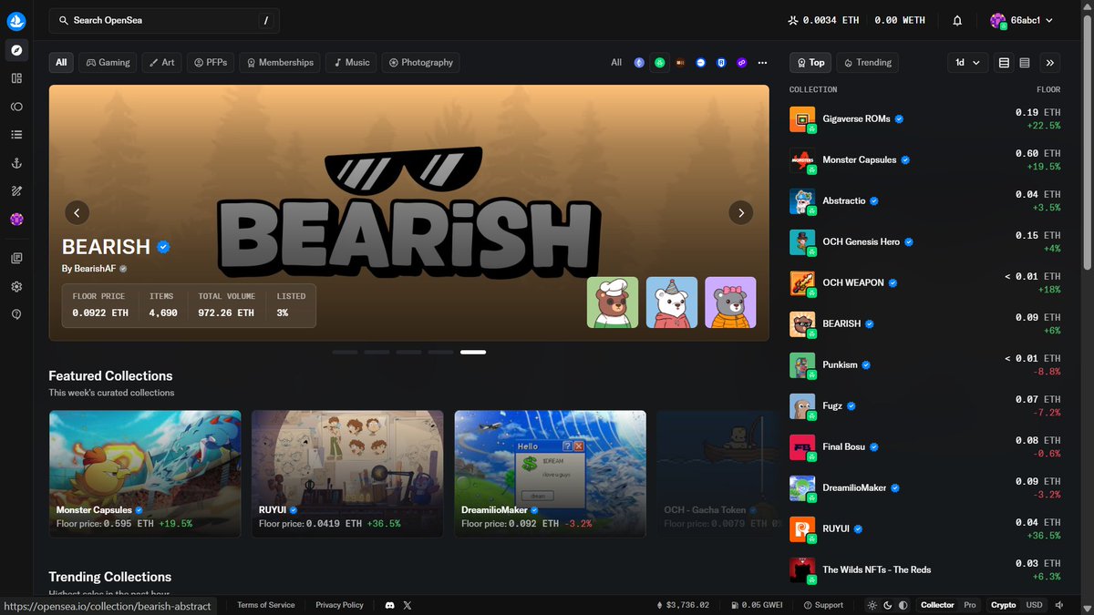Switch to the comfortable list view icon
1094x615 pixels.
click(x=1004, y=63)
